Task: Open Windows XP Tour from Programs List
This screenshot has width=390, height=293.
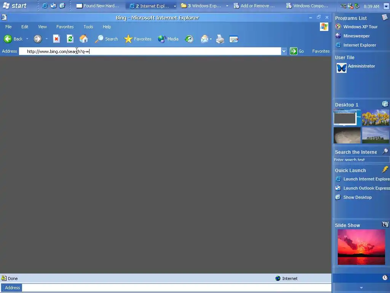Action: click(x=356, y=27)
